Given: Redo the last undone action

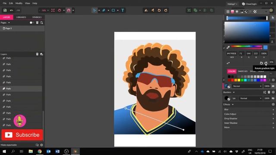Looking at the screenshot, I should pyautogui.click(x=18, y=10).
